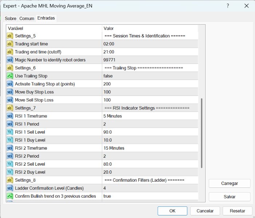Click the RSI 2 Buy Level double icon
The width and height of the screenshot is (255, 218).
pos(10,172)
